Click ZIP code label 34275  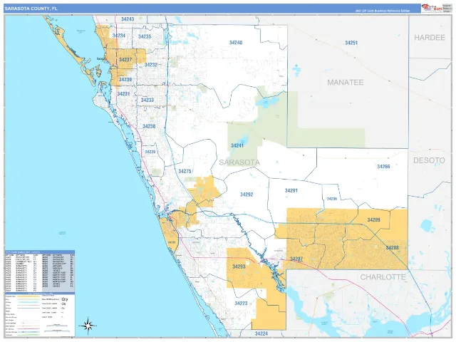(x=185, y=171)
